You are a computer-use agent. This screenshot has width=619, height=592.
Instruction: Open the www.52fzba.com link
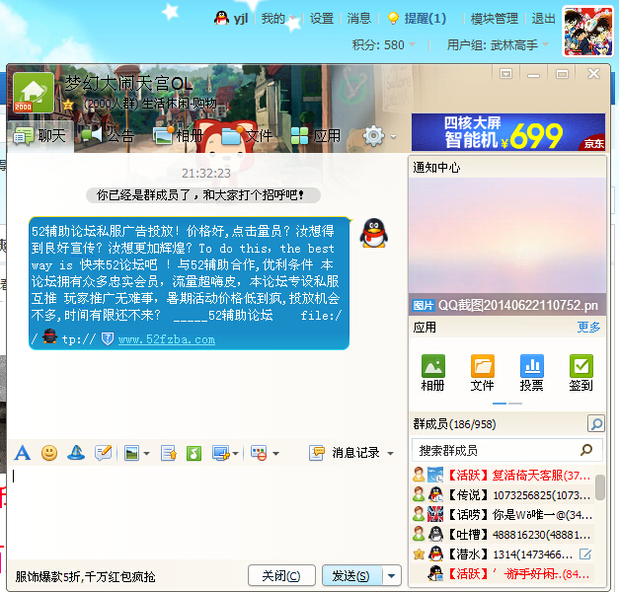(x=167, y=339)
